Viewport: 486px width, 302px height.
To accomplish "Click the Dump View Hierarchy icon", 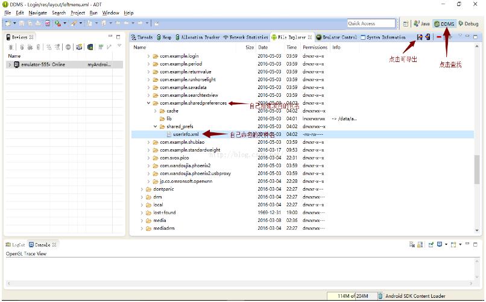I will click(x=90, y=47).
